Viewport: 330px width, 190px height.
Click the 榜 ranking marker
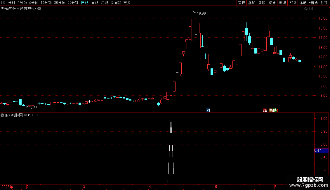click(x=271, y=110)
